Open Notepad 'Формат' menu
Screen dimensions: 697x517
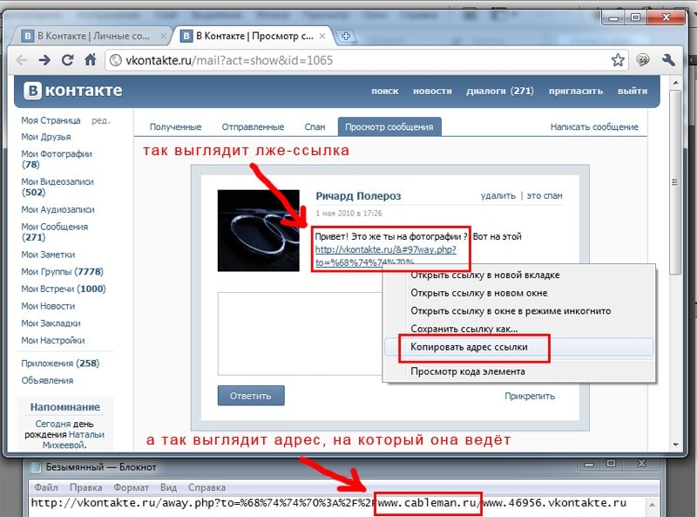click(132, 487)
